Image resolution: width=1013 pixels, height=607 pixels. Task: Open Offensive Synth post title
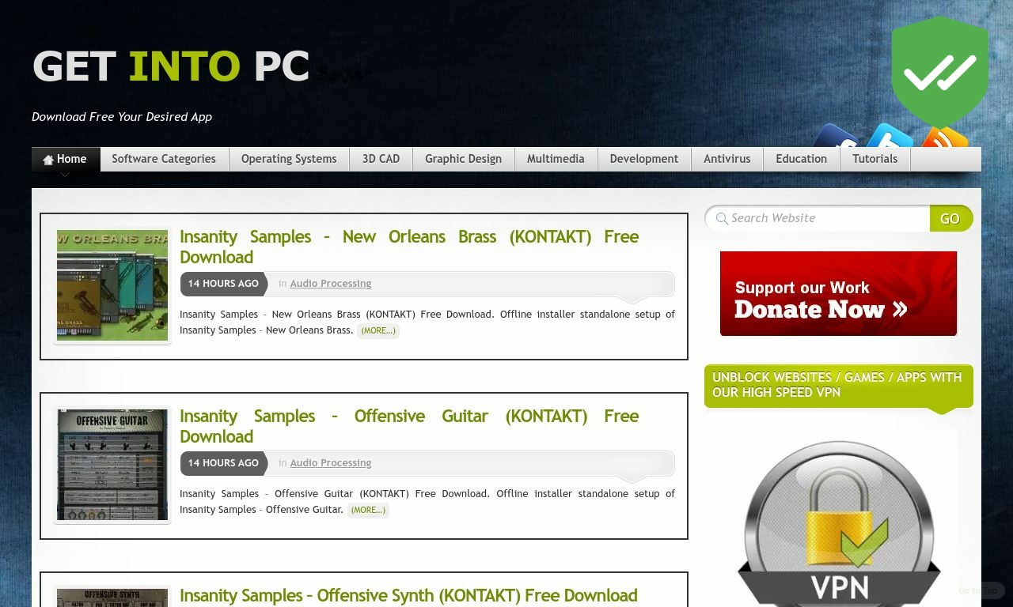tap(408, 595)
